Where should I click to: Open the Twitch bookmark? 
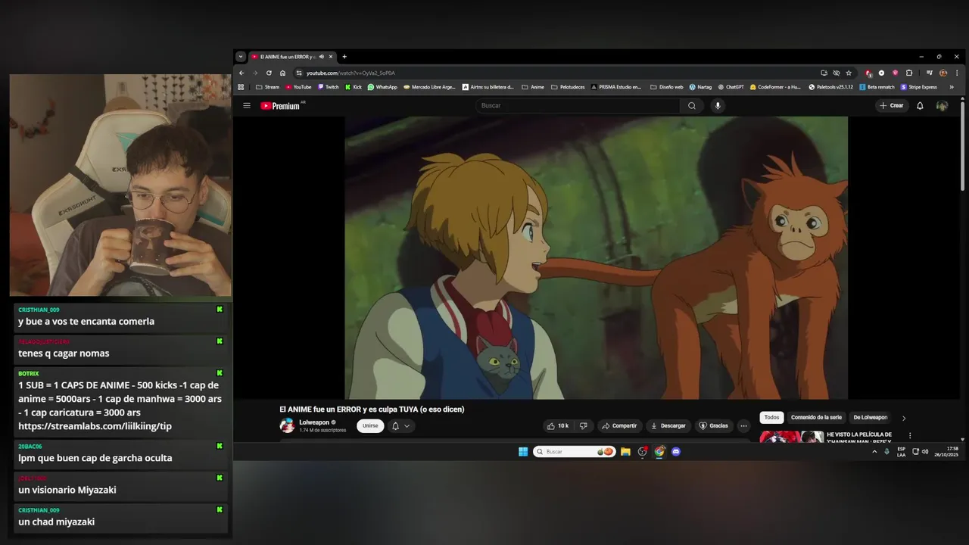328,87
